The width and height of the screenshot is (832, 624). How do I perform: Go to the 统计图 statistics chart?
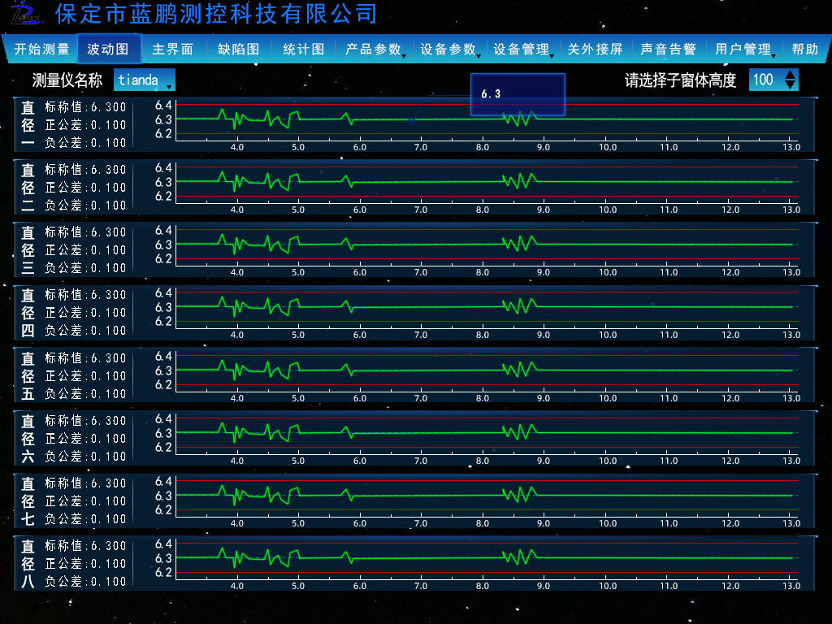(x=303, y=49)
